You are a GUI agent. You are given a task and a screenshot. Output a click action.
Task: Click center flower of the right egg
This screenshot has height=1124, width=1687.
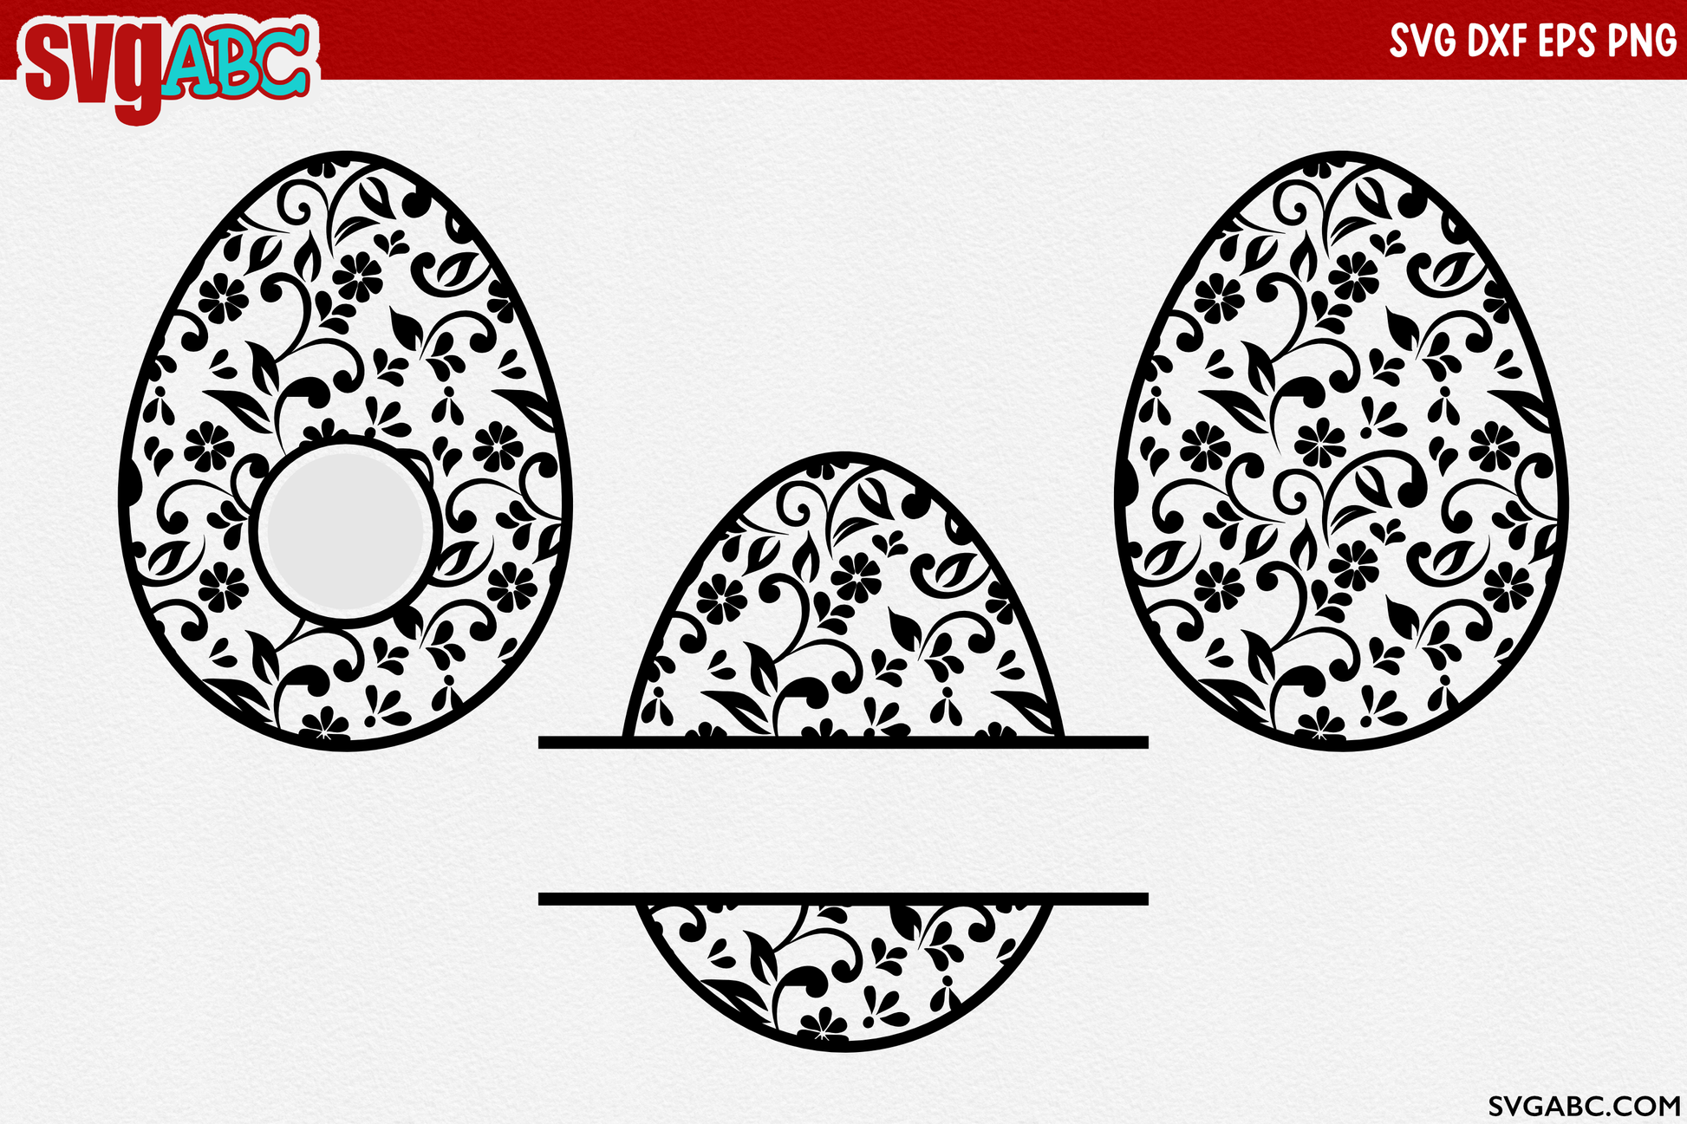(1319, 442)
